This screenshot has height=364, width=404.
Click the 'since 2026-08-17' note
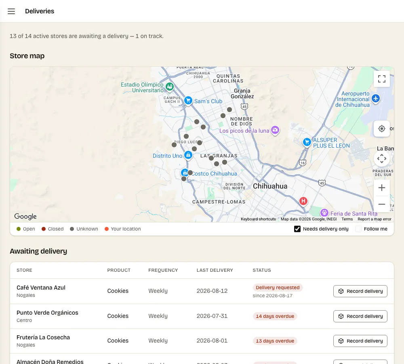click(x=273, y=296)
